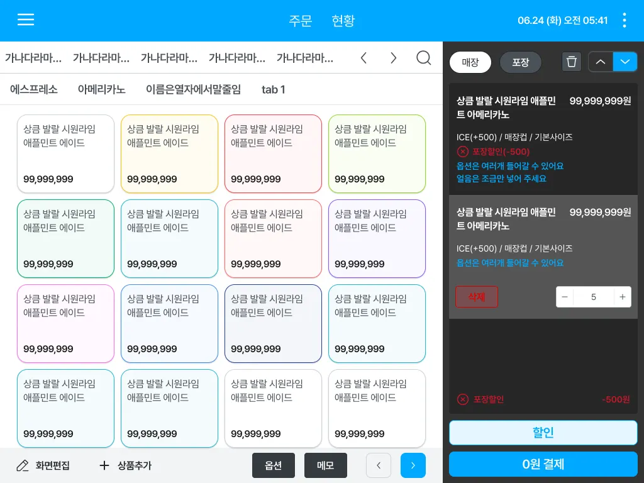Select the purple-bordered product card
Image resolution: width=644 pixels, height=483 pixels.
coord(377,238)
